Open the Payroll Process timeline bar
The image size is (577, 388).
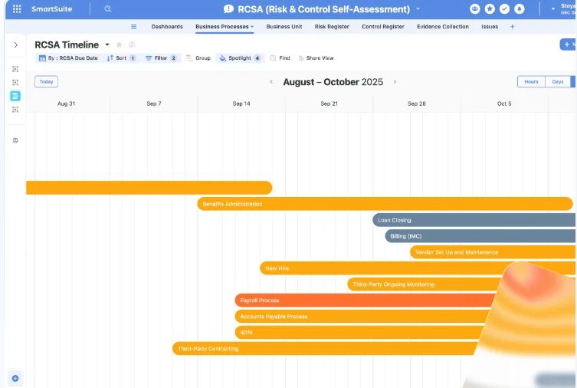[366, 301]
